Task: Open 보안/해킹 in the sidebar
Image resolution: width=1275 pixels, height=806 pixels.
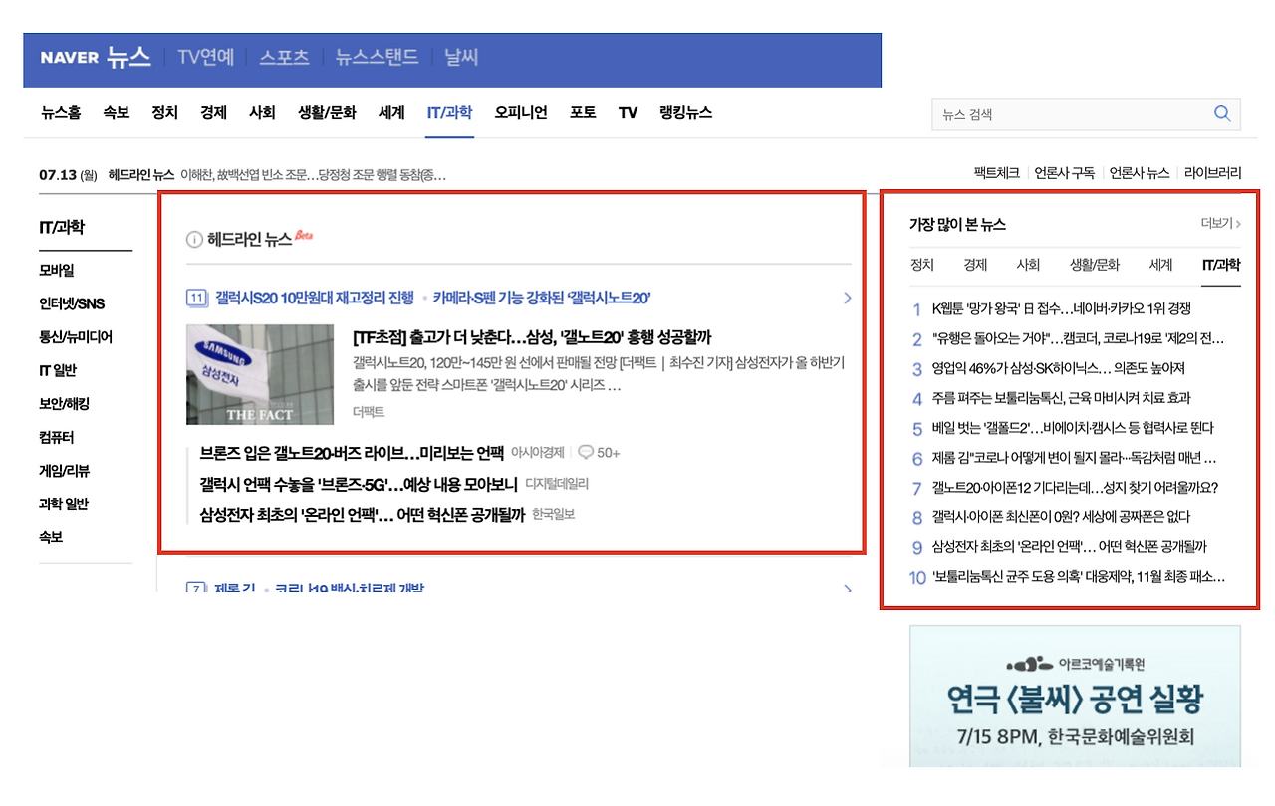Action: pos(65,404)
